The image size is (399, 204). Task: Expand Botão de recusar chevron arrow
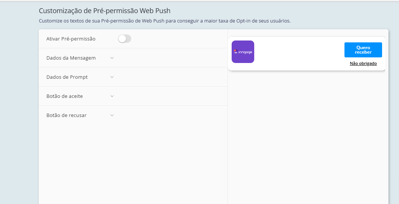point(112,115)
